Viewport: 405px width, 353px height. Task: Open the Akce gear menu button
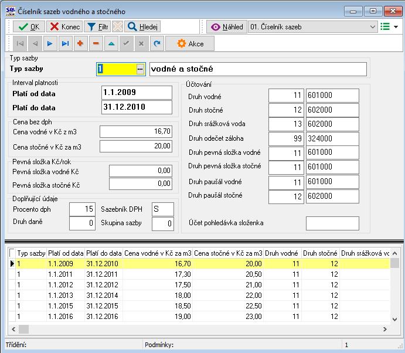(x=190, y=43)
